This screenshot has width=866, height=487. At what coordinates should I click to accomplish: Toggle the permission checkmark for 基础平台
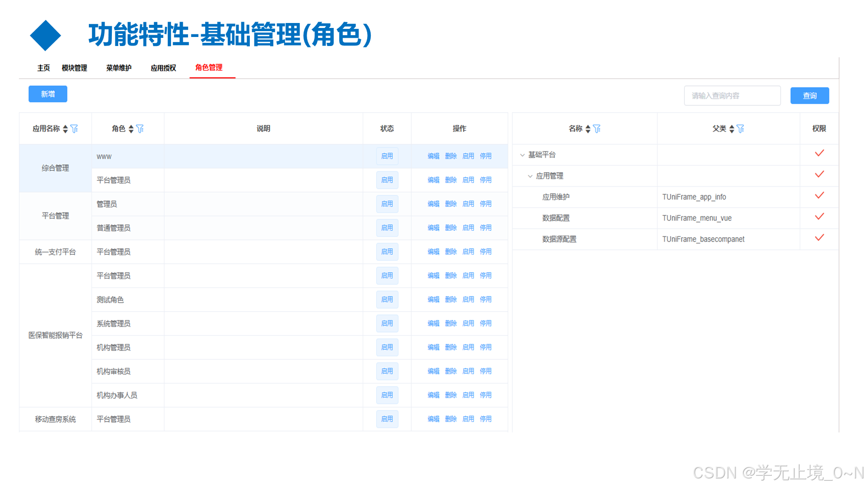coord(819,153)
